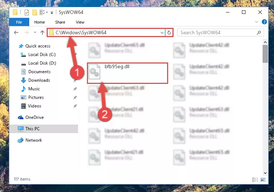
Task: Open Music in the navigation pane
Action: coord(34,89)
